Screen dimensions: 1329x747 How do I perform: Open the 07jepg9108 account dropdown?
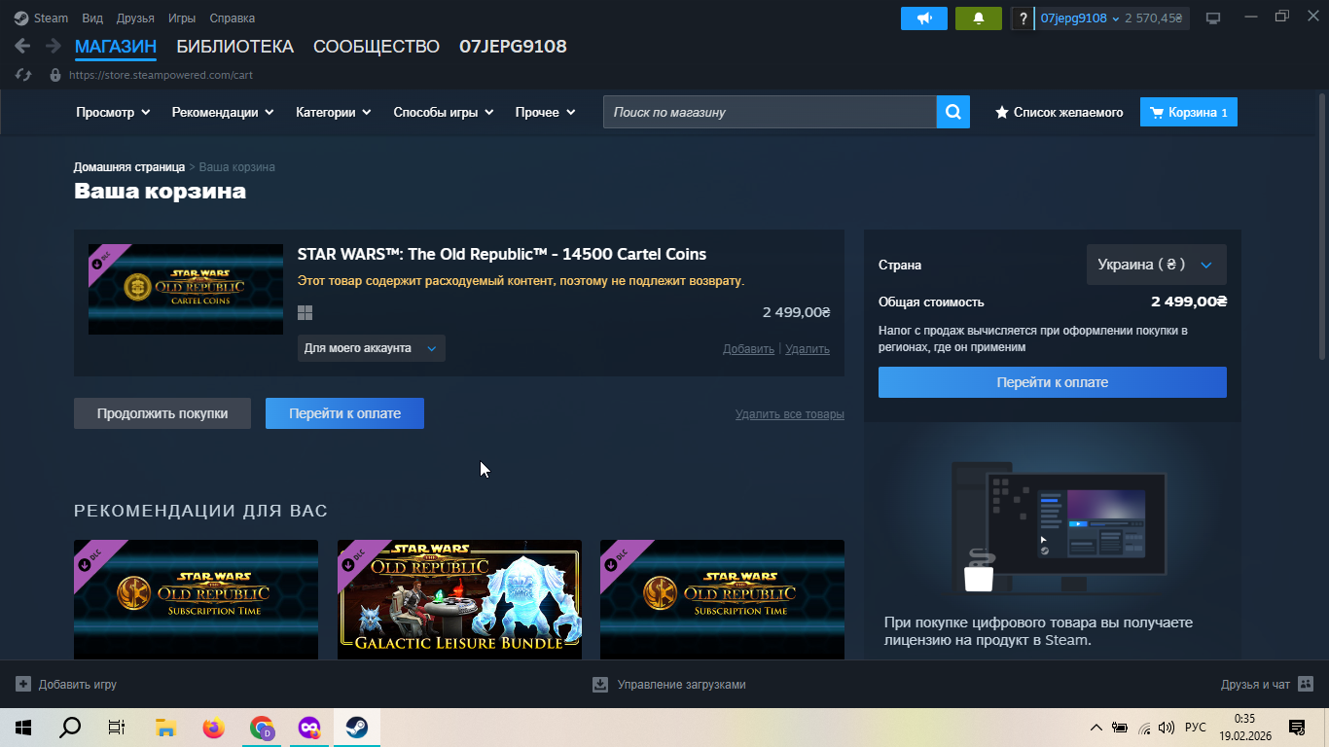click(1080, 18)
